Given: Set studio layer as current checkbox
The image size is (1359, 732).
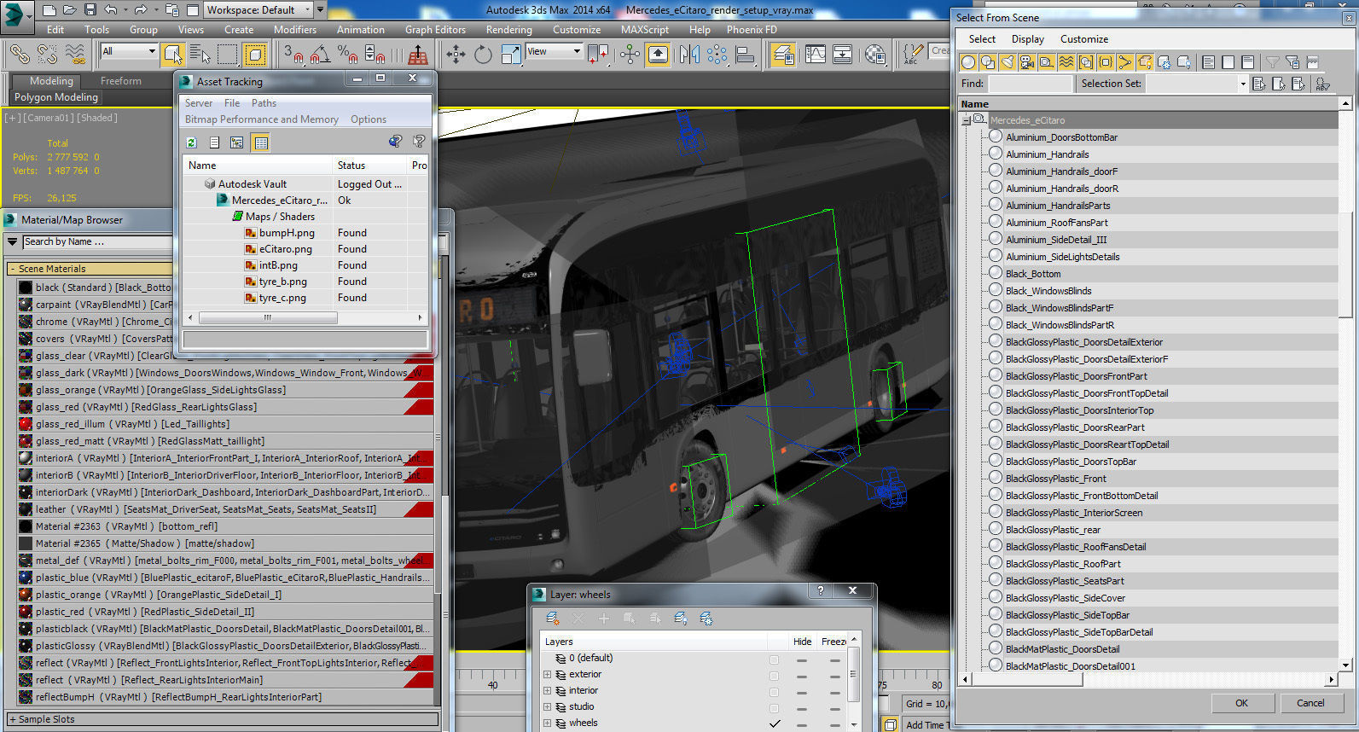Looking at the screenshot, I should [x=775, y=708].
